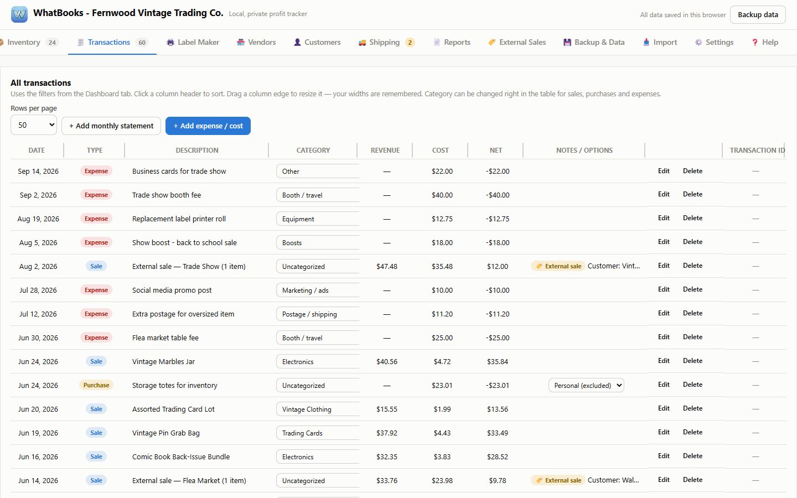Sort by the Date column header

pos(37,150)
